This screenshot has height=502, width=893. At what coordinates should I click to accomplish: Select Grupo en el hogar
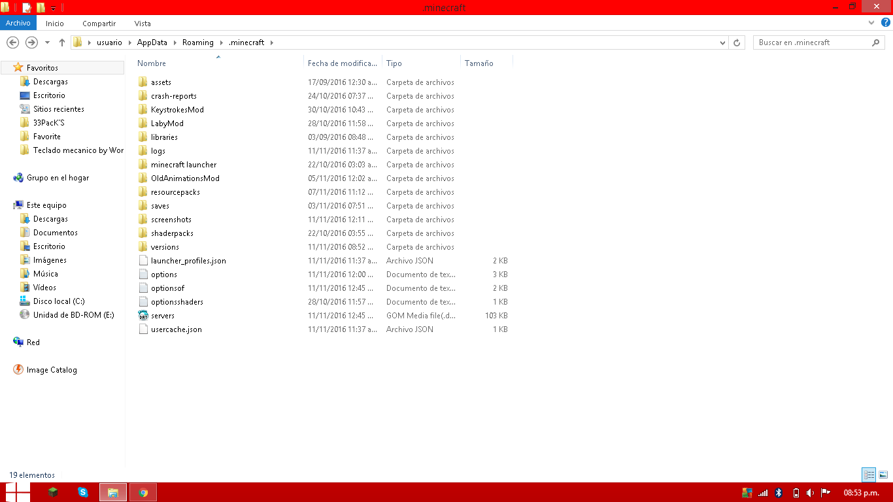click(58, 178)
